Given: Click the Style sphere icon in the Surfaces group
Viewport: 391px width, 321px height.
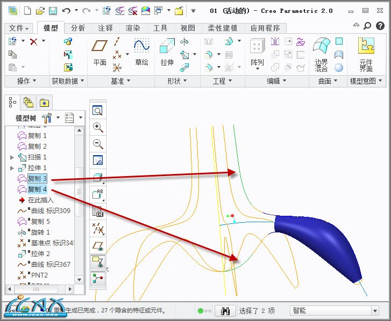Looking at the screenshot, I should coord(339,68).
